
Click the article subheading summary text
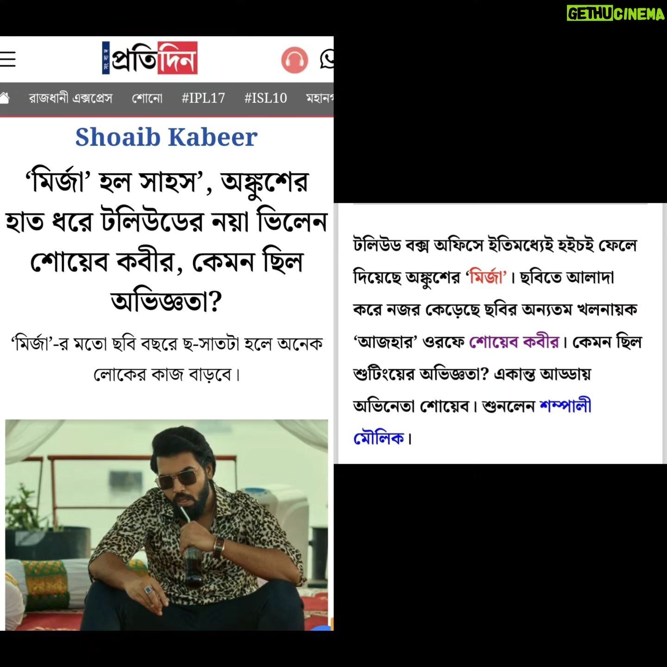click(x=166, y=359)
